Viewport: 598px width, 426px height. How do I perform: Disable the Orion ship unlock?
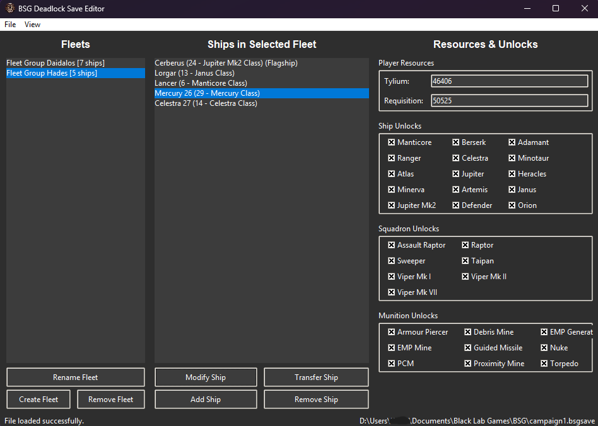tap(512, 205)
